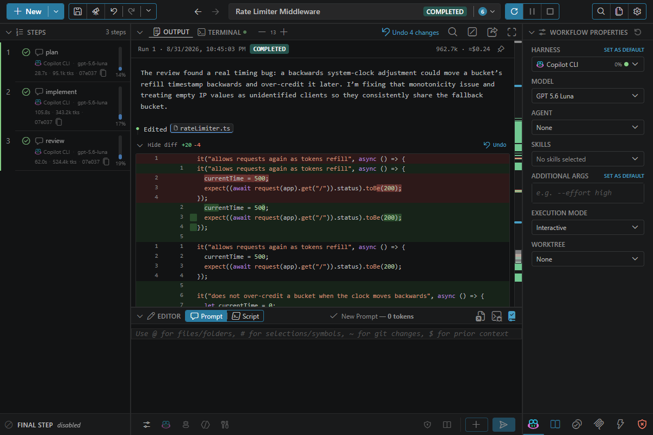Image resolution: width=653 pixels, height=435 pixels.
Task: Click the stacked agent icon in bottom toolbar
Action: [x=186, y=425]
